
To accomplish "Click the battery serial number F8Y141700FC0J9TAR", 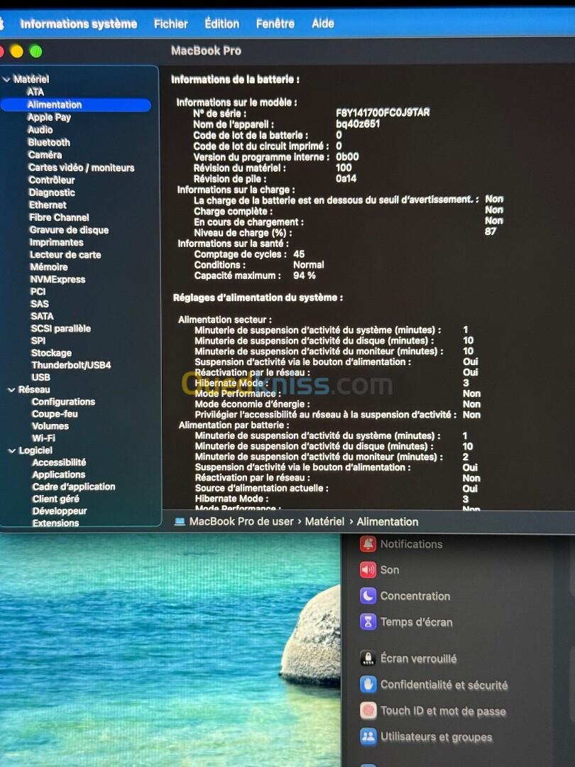I will tap(383, 113).
